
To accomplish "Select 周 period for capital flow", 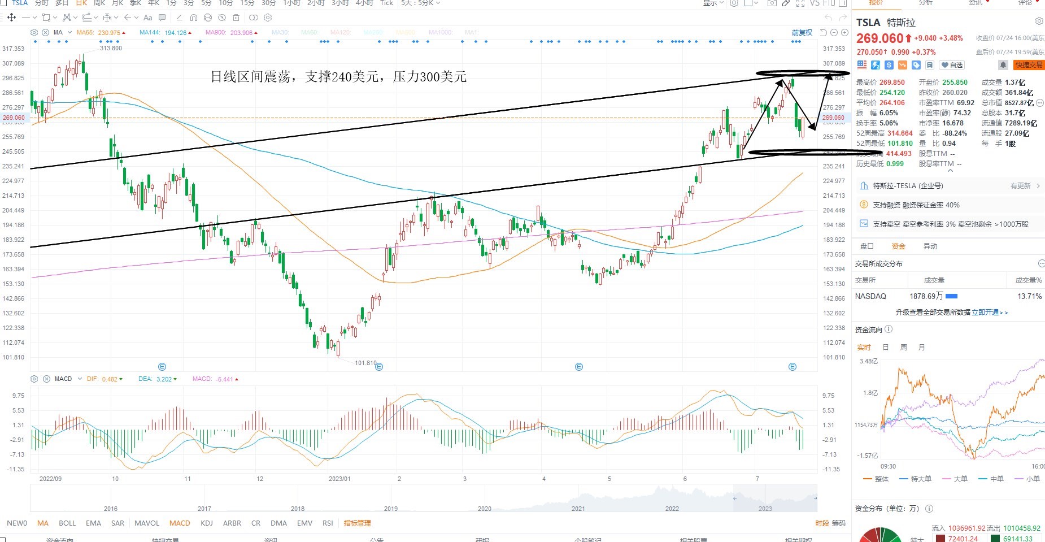I will pos(903,347).
